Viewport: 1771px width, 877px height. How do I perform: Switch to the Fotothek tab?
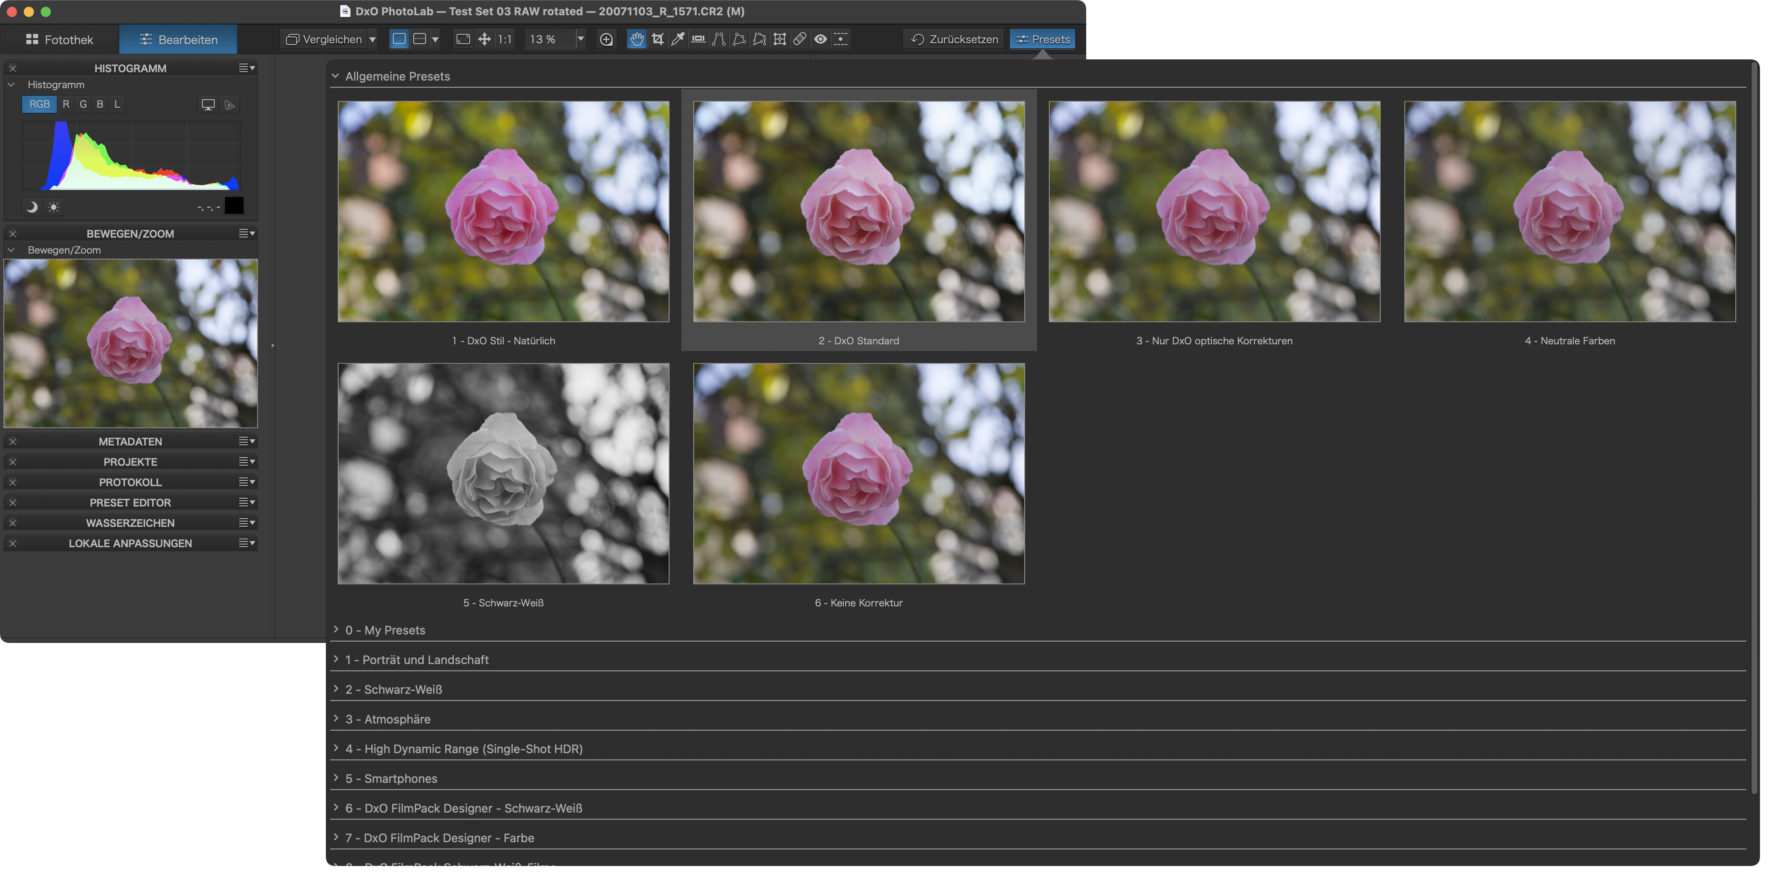click(59, 39)
